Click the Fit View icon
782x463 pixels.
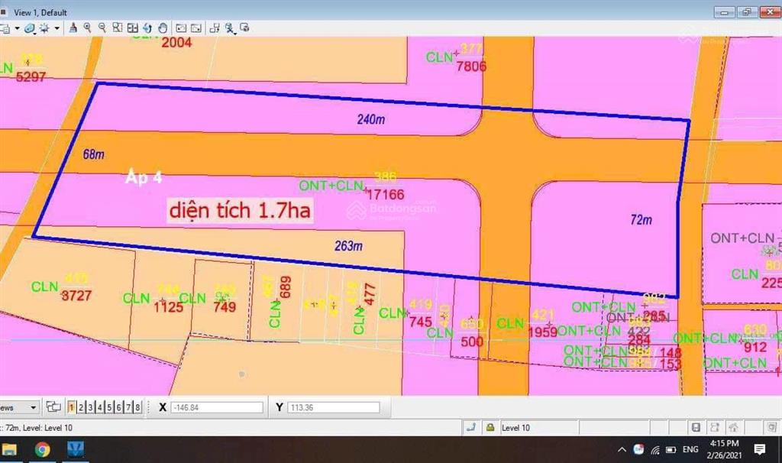point(133,28)
